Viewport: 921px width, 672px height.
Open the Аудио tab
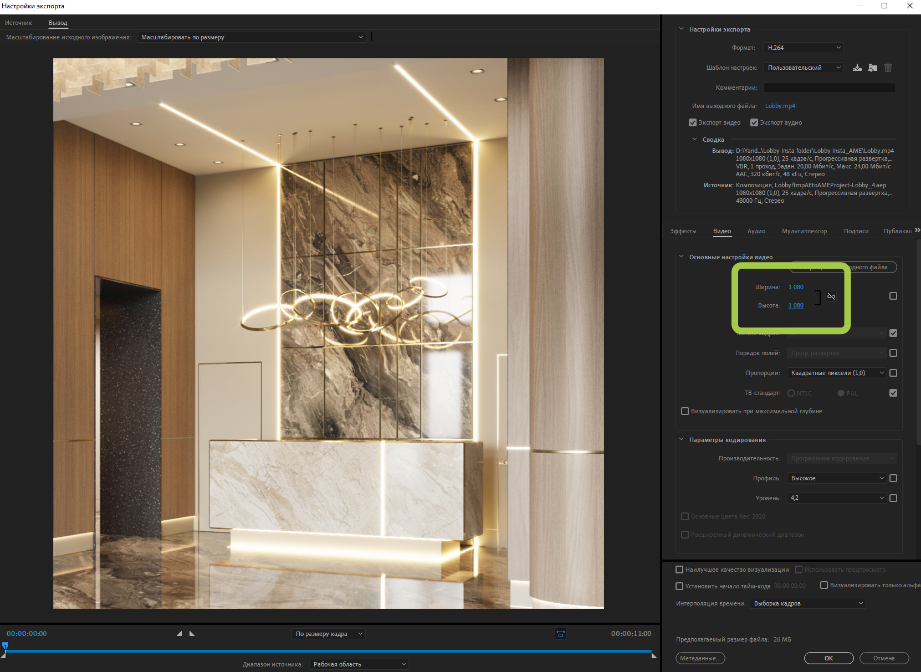756,231
